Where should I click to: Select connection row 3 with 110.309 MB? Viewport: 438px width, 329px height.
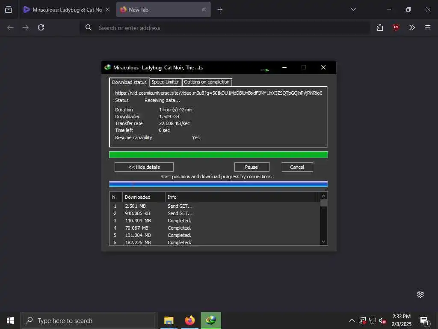tap(215, 221)
